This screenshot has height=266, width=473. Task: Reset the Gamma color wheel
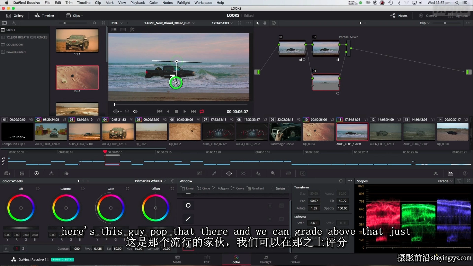point(83,188)
